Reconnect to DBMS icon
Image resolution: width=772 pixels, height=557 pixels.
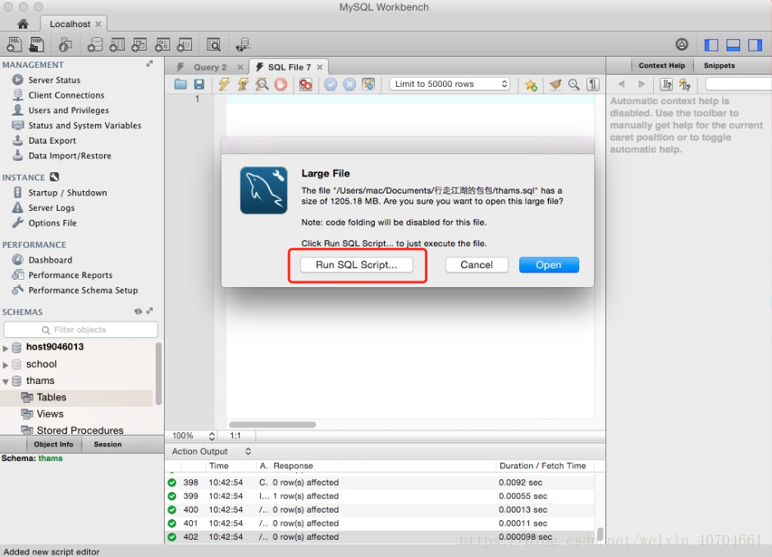pyautogui.click(x=243, y=45)
